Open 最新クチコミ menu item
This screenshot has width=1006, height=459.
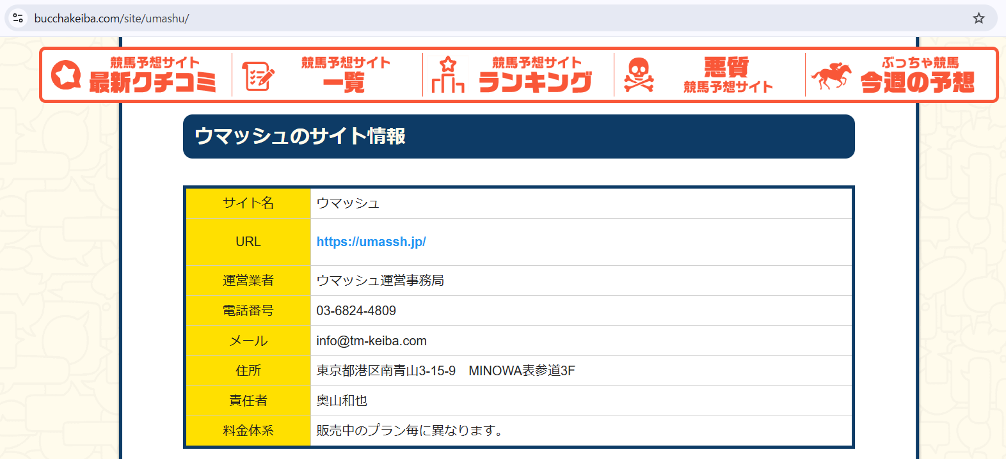click(x=136, y=75)
